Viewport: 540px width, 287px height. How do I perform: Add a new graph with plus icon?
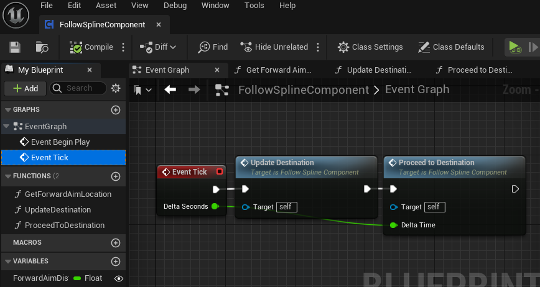[x=116, y=110]
